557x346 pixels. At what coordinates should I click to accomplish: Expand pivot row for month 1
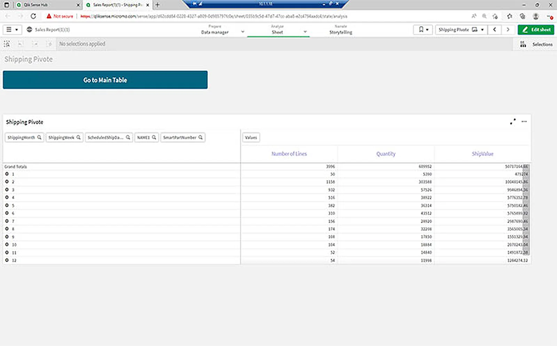pyautogui.click(x=7, y=174)
